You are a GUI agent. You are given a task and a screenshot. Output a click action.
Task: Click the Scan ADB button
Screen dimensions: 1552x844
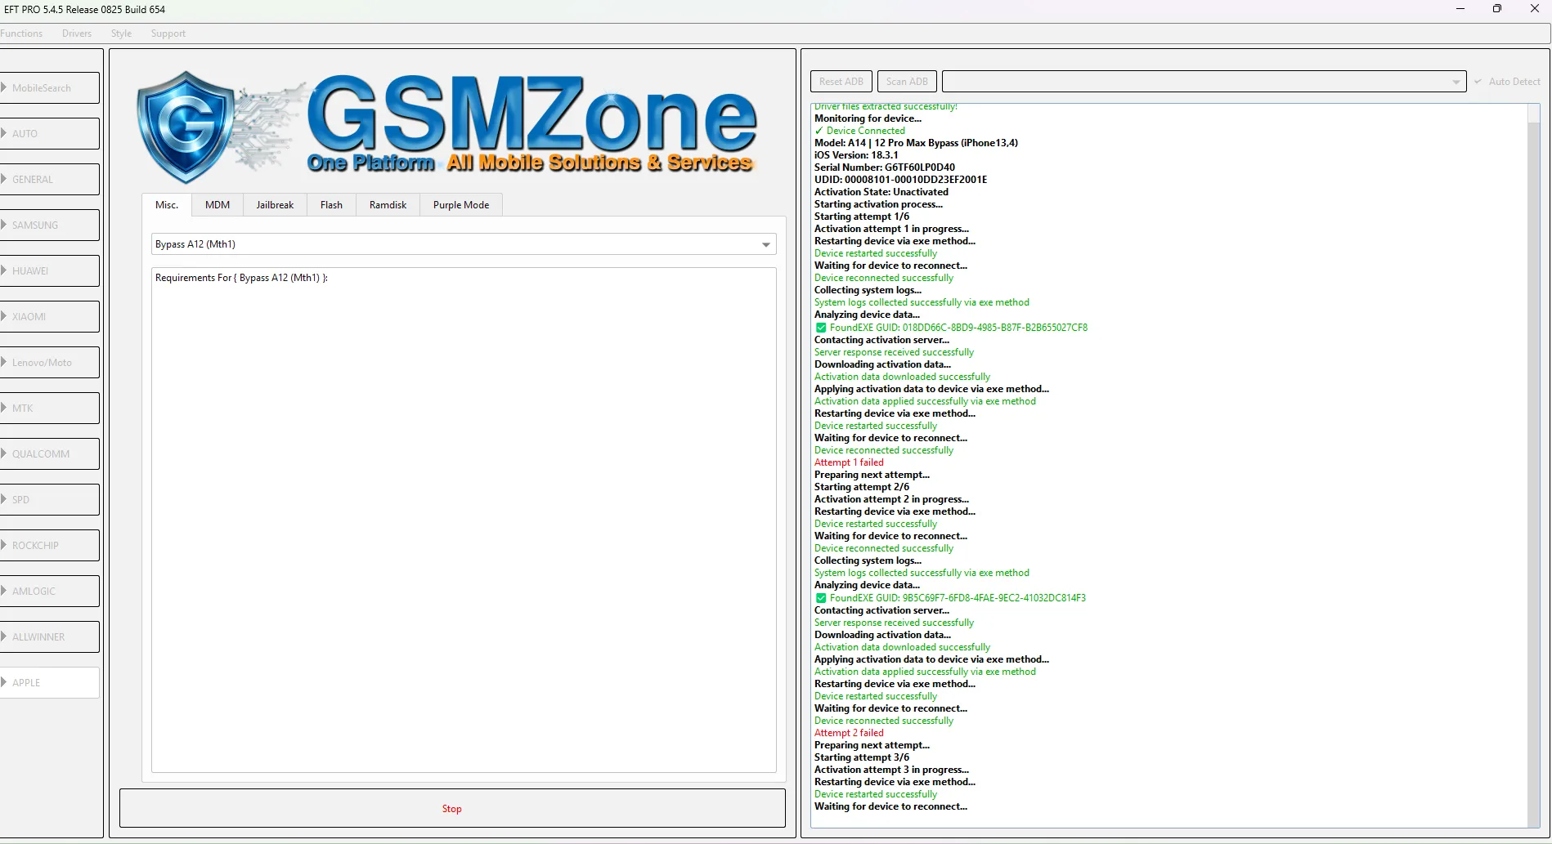pos(907,82)
